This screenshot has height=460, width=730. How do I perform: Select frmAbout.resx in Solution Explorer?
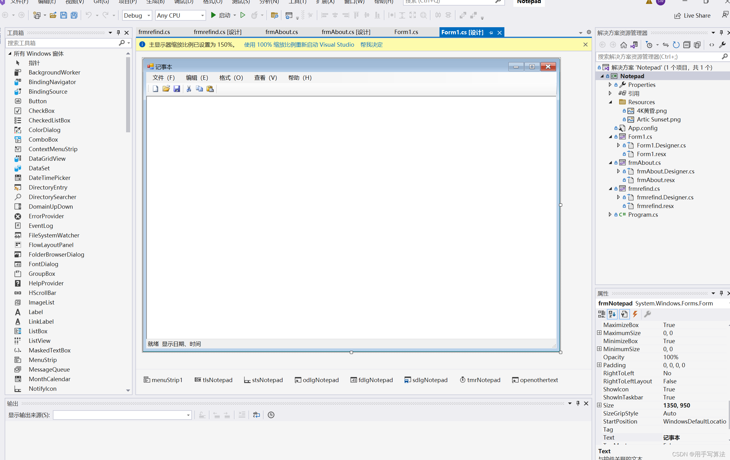tap(656, 180)
